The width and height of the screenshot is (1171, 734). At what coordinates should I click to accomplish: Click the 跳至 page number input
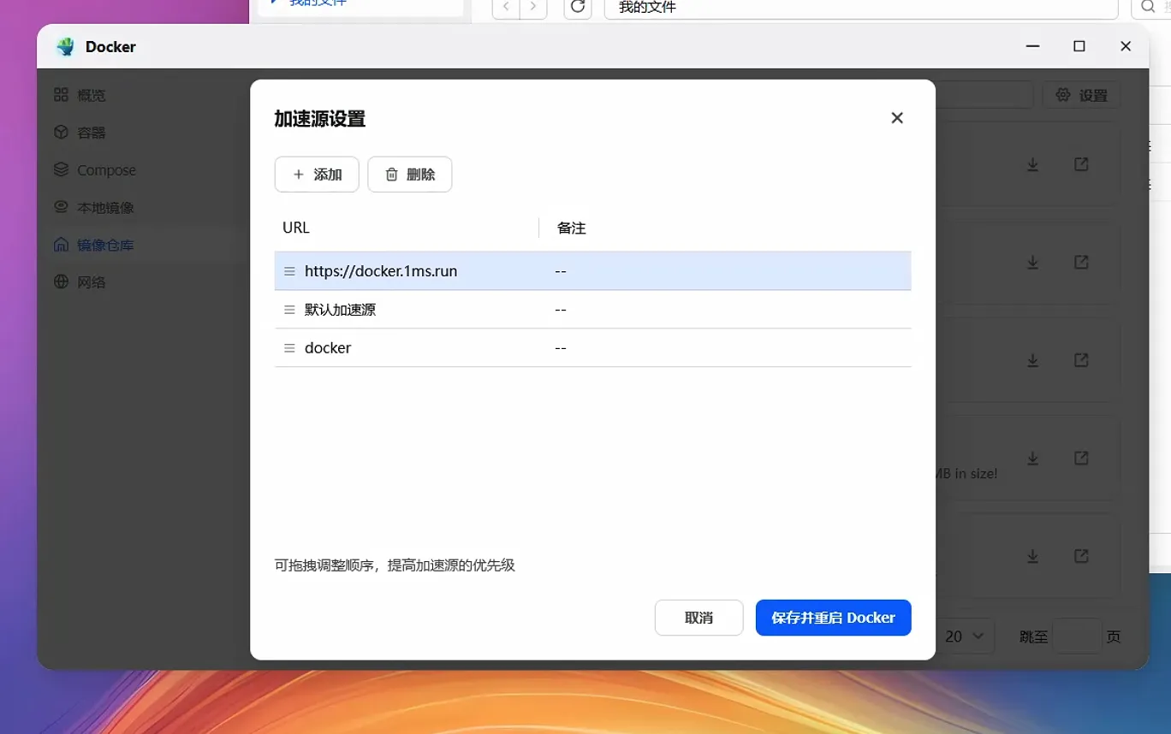[1077, 636]
